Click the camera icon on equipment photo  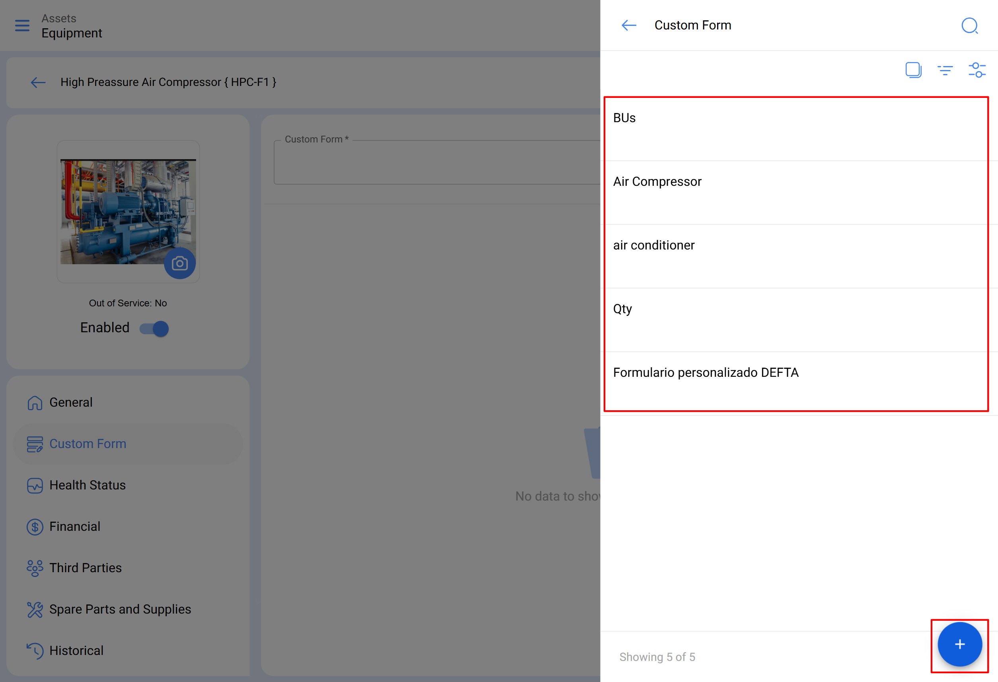[x=179, y=263]
